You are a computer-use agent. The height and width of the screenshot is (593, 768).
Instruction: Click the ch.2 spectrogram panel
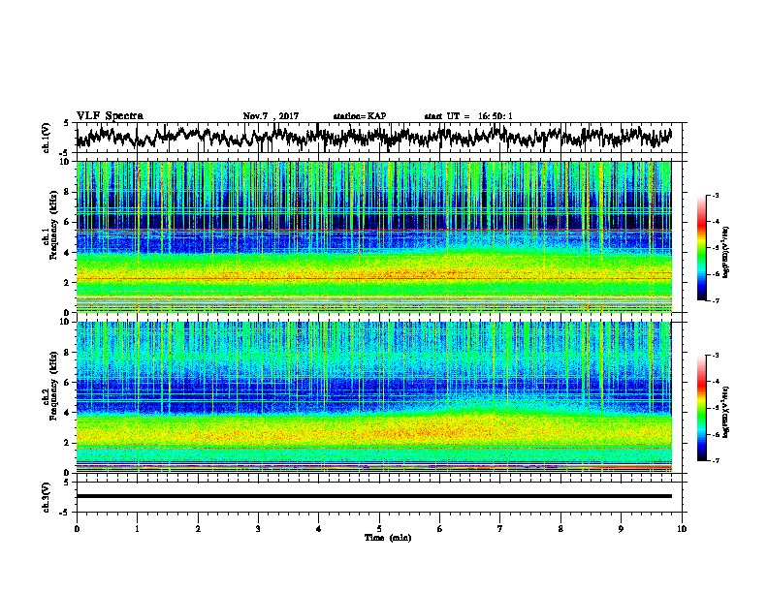pos(374,397)
